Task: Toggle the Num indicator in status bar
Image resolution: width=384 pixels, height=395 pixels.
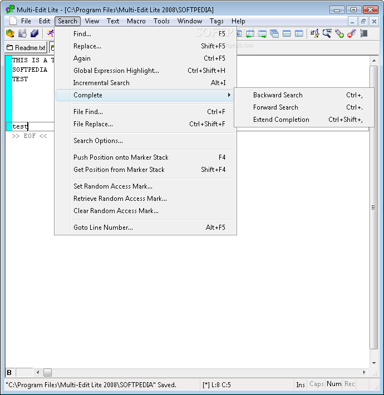Action: coord(334,384)
